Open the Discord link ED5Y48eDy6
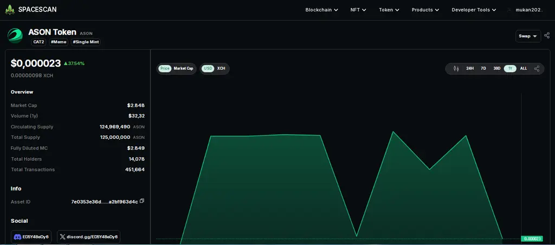Image resolution: width=555 pixels, height=245 pixels. tap(31, 237)
